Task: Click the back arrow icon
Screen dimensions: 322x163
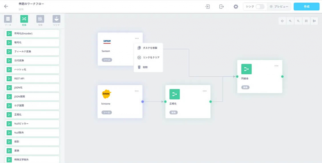Action: pyautogui.click(x=6, y=6)
